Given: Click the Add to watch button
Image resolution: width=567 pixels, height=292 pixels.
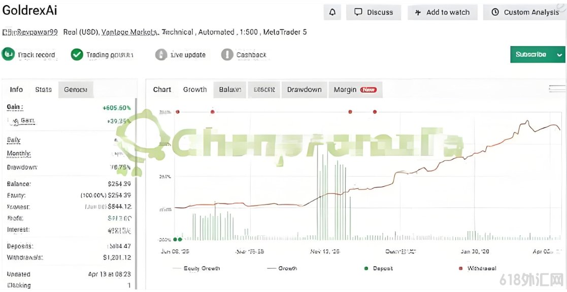Looking at the screenshot, I should click(x=443, y=12).
